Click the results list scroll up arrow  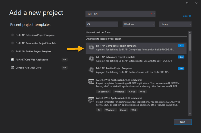190,32
